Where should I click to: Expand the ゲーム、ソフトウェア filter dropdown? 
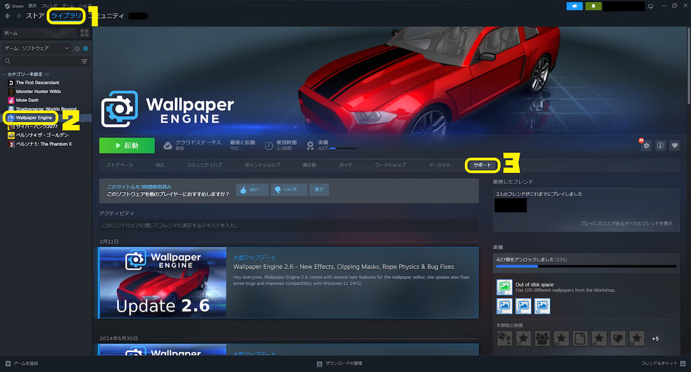click(x=37, y=48)
